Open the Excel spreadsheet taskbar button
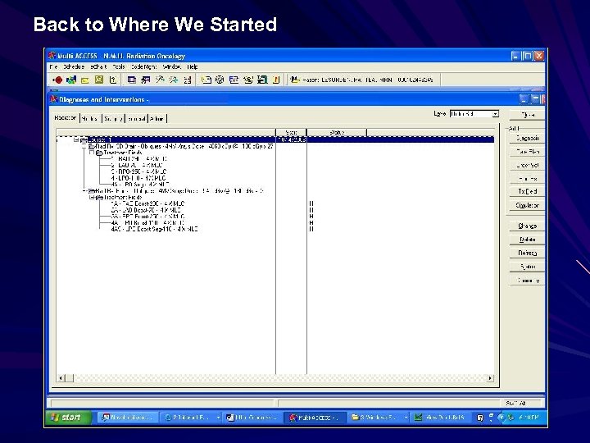This screenshot has height=443, width=590. [x=439, y=418]
